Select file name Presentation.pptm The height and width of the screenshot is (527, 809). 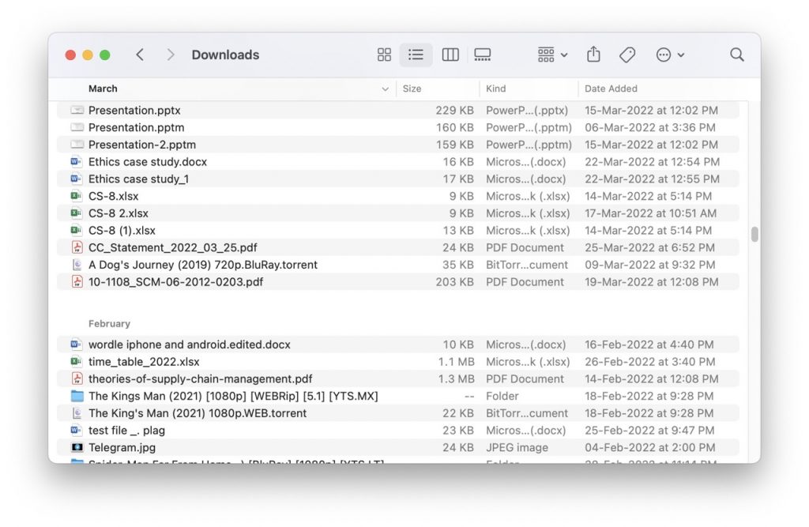click(x=136, y=127)
